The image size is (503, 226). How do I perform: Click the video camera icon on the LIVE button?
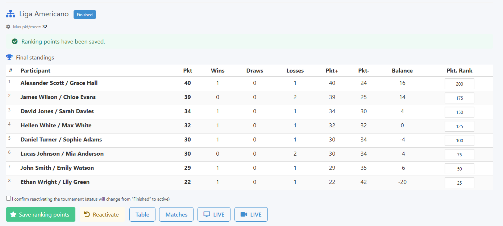244,214
